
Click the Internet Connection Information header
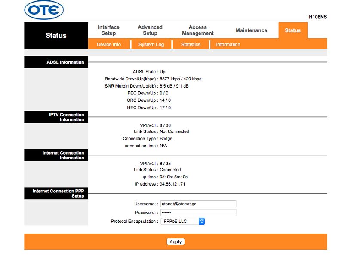click(56, 155)
